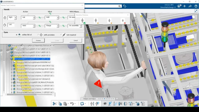This screenshot has width=199, height=112.
Task: Open the Hold action dropdown
Action: (34, 26)
